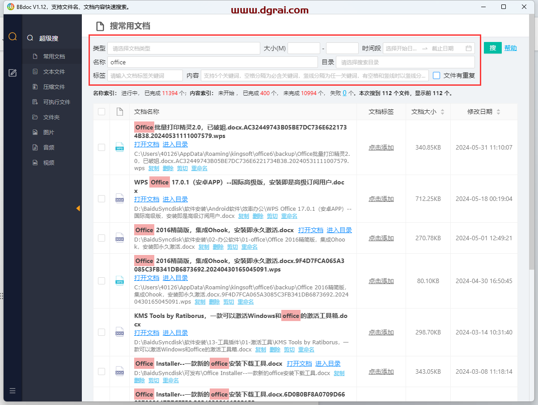This screenshot has height=405, width=538.
Task: Click the 超级搜 header
Action: point(48,38)
